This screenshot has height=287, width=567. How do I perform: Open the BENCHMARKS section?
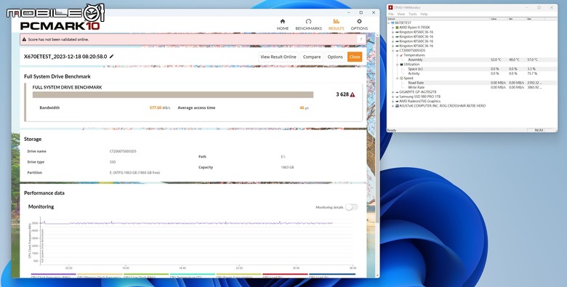[308, 25]
